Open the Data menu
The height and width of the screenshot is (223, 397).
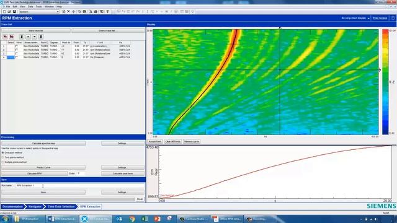[x=30, y=7]
